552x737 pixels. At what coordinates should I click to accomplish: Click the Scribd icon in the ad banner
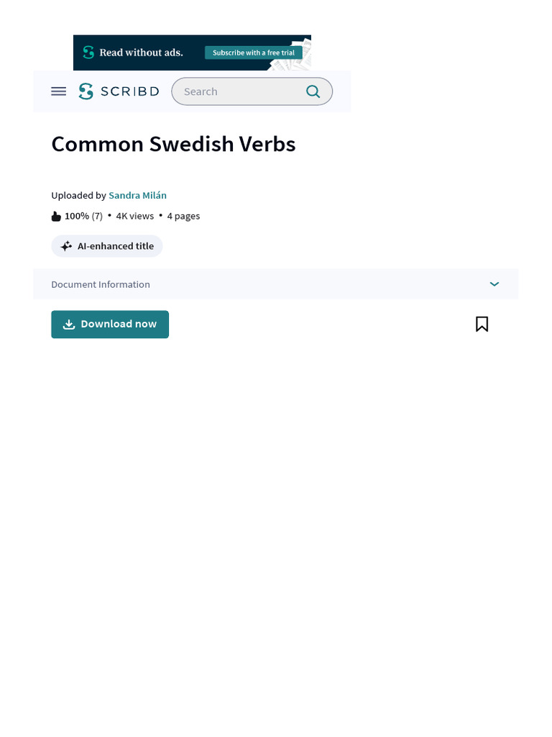(88, 53)
